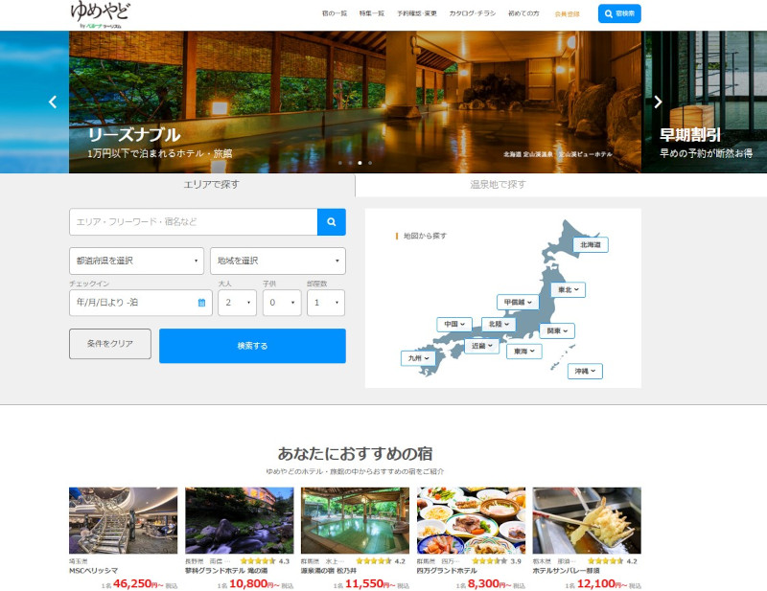Screen dimensions: 767x591
Task: Click the 条件をクリア button
Action: coord(110,344)
